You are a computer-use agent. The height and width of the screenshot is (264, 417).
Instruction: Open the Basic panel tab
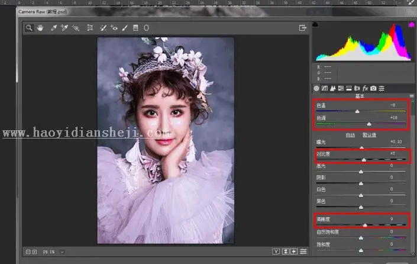(x=316, y=88)
